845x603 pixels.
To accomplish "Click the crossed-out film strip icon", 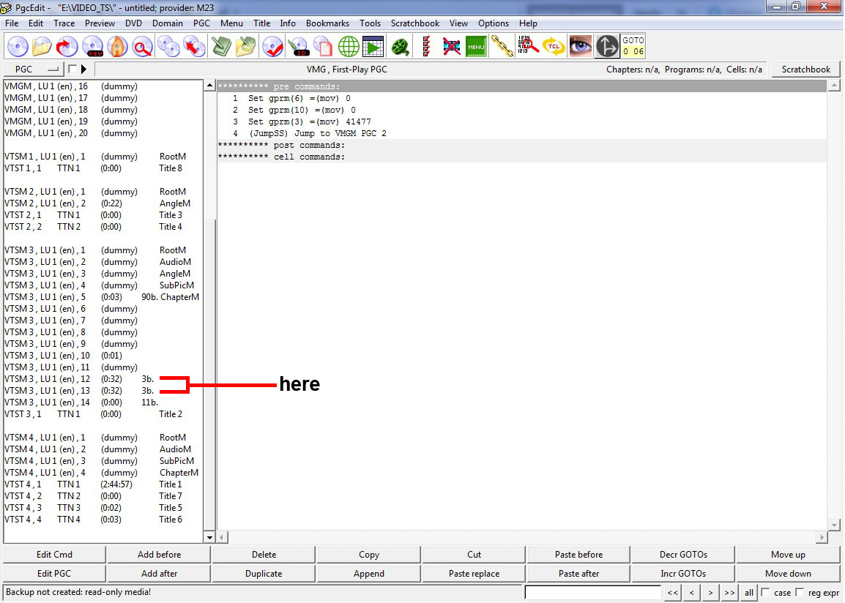I will tap(451, 47).
